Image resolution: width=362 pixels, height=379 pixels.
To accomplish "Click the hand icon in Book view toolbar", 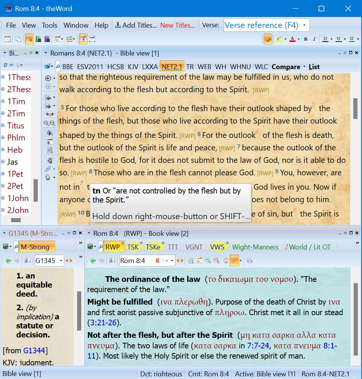I will point(225,260).
